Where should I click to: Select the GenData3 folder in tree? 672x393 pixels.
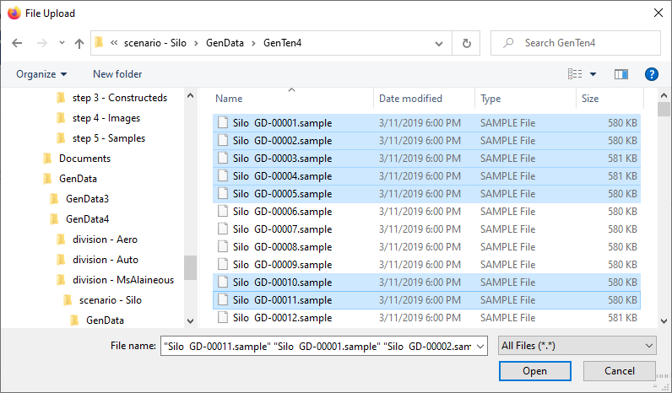pyautogui.click(x=87, y=199)
